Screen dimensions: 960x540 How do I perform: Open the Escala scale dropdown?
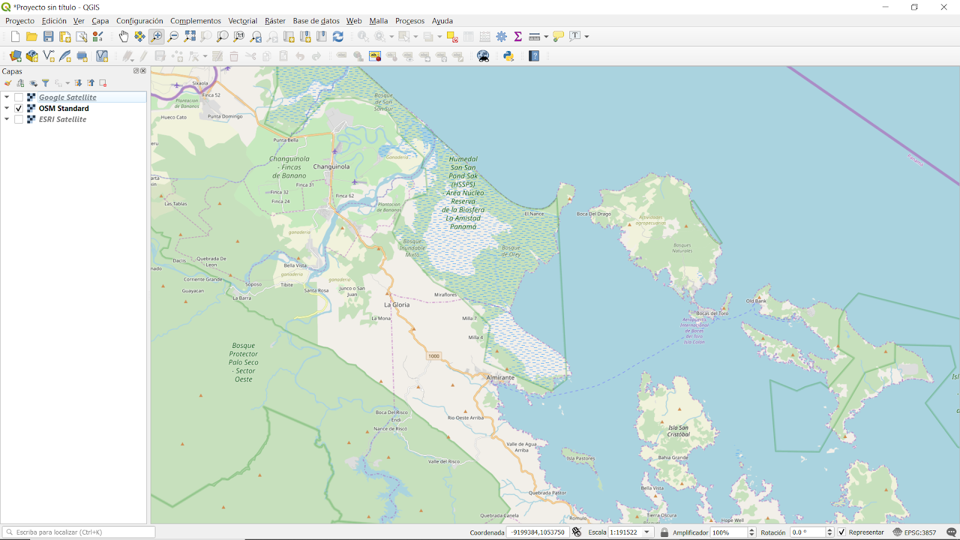[647, 532]
